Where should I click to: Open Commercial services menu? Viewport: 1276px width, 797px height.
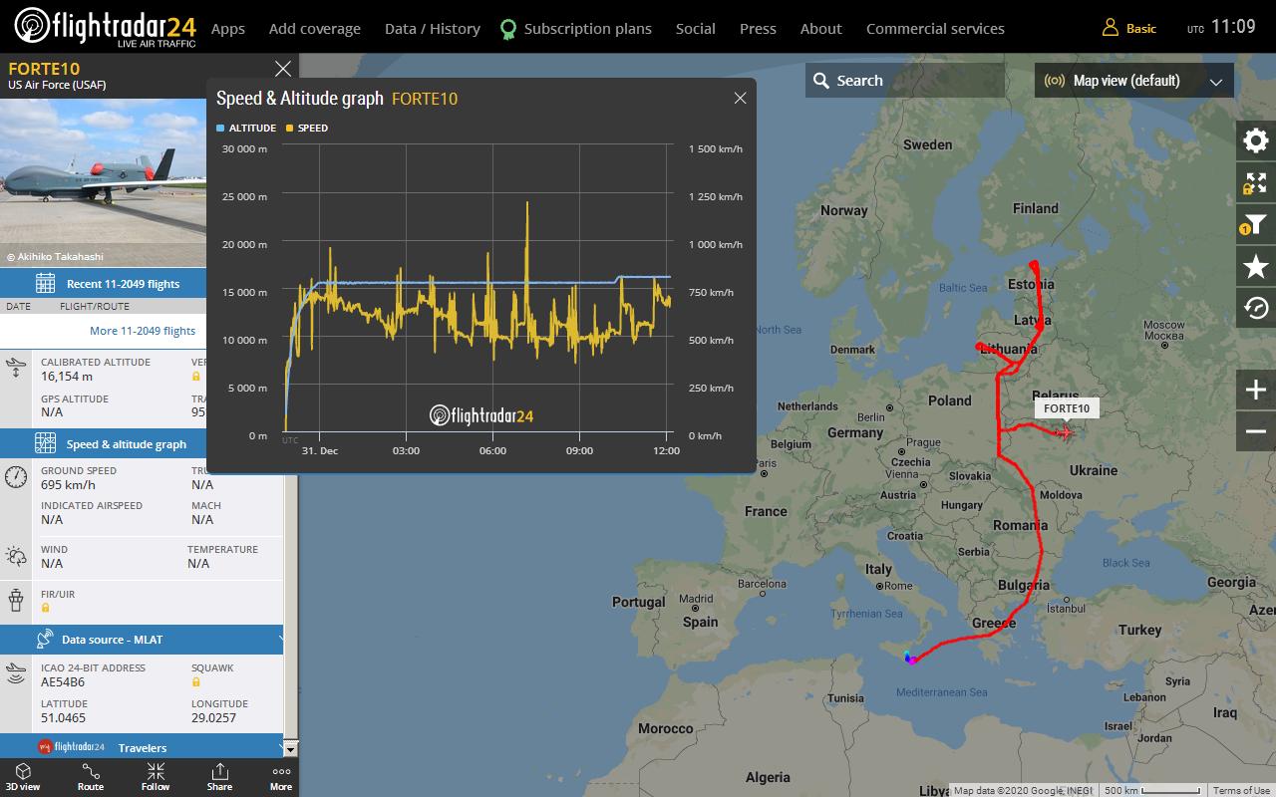tap(935, 28)
